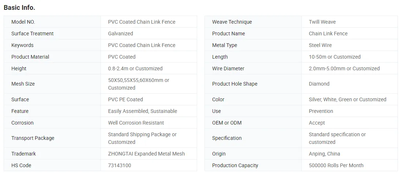Click the Diamond hole shape value
This screenshot has width=402, height=173.
(x=319, y=84)
